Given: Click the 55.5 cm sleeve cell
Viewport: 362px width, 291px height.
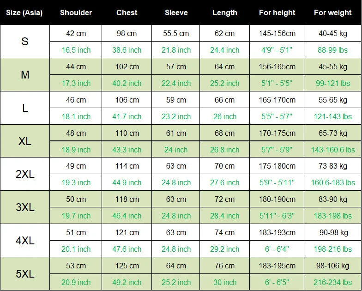Looking at the screenshot, I should tap(176, 33).
